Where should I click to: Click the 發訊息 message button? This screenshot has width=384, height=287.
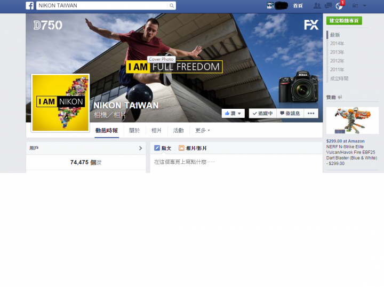(290, 114)
